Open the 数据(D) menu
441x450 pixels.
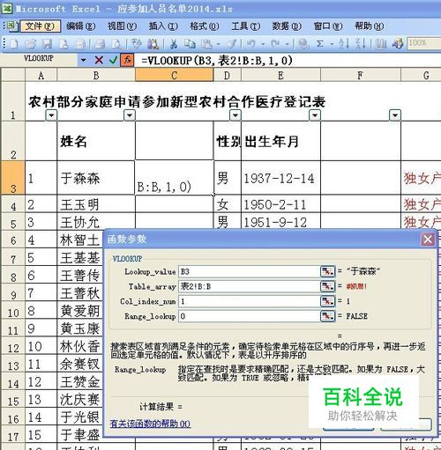click(x=287, y=26)
